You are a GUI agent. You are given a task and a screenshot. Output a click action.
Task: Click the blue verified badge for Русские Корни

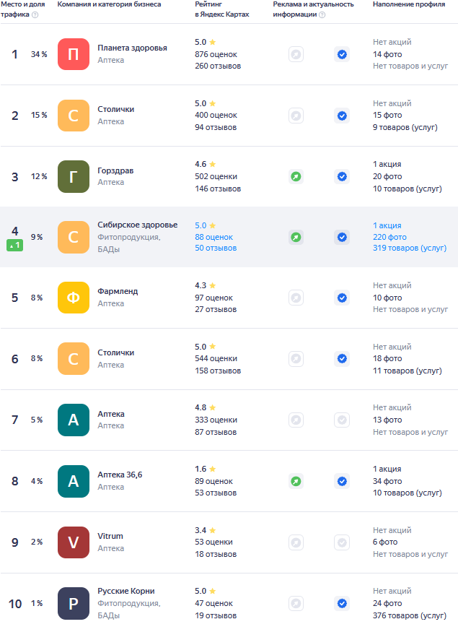pos(342,603)
